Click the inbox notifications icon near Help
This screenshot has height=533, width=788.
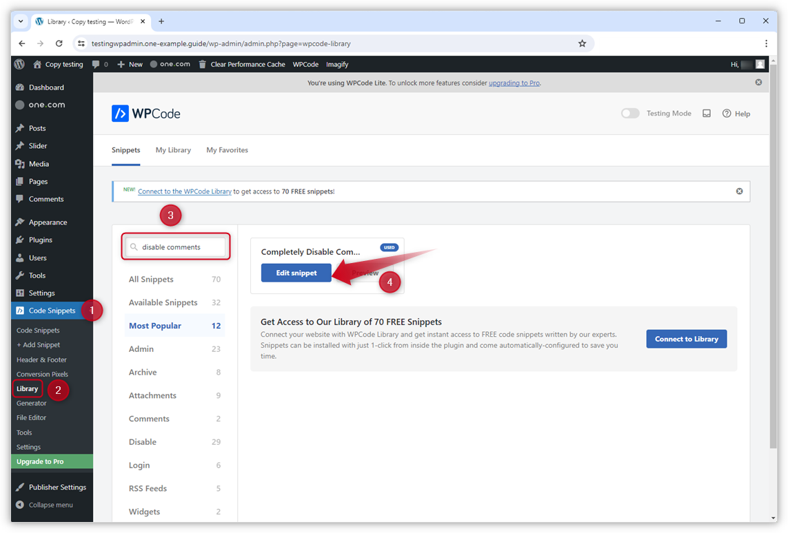click(707, 114)
